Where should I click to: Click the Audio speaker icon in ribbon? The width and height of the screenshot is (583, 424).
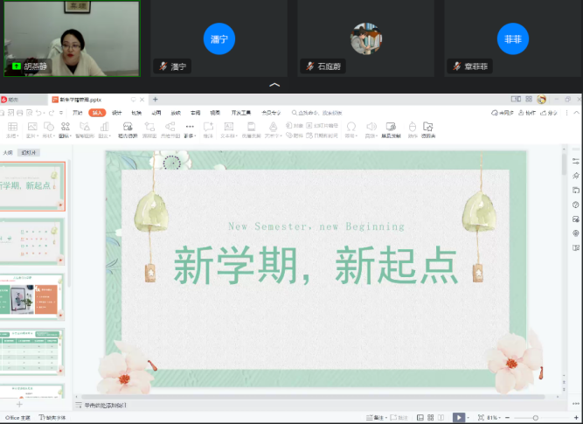371,127
